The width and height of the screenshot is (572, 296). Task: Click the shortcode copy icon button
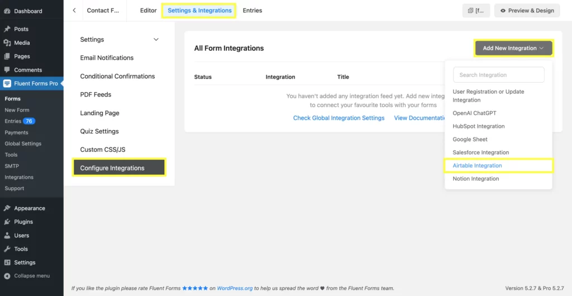click(x=476, y=11)
